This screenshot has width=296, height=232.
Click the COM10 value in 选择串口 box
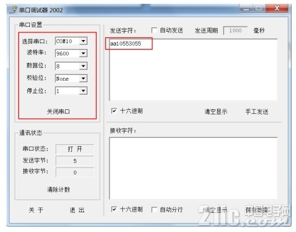[x=64, y=41]
